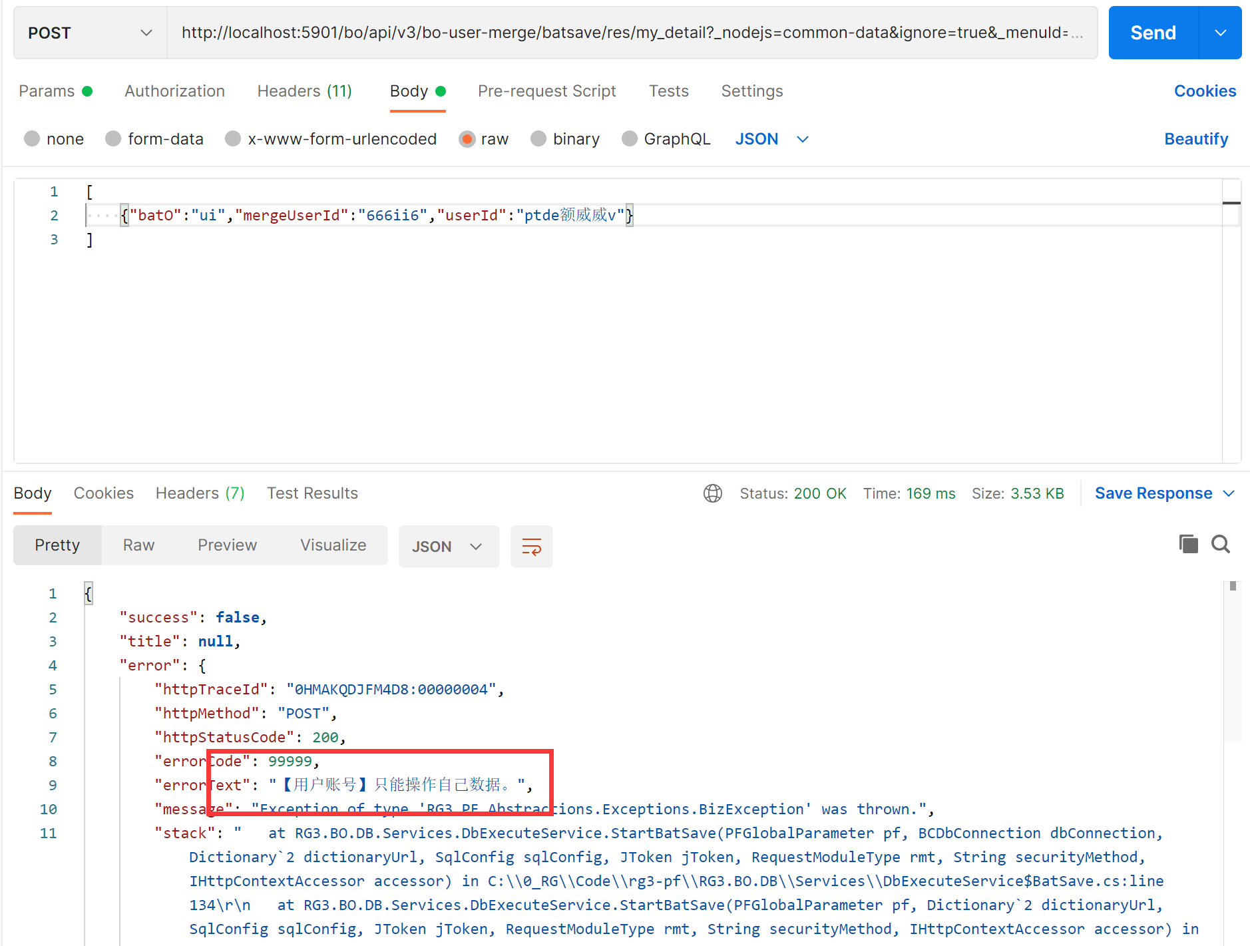Image resolution: width=1250 pixels, height=946 pixels.
Task: Open the Tests tab
Action: (668, 91)
